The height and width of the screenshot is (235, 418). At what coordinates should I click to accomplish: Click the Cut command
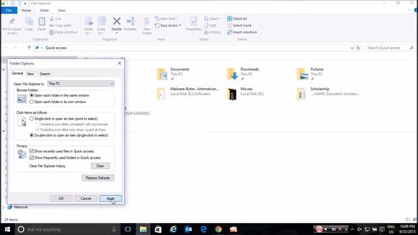click(x=55, y=19)
